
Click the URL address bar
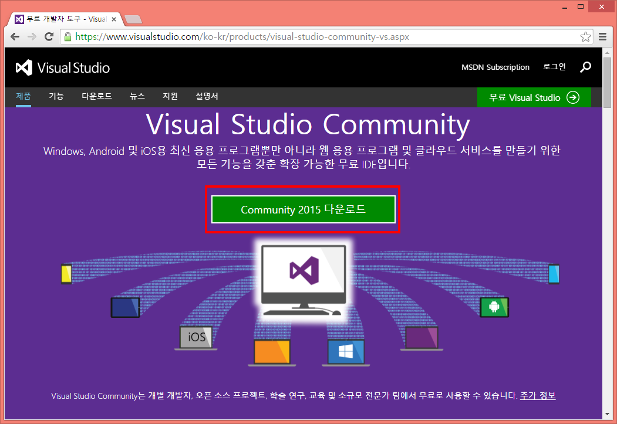coord(326,36)
